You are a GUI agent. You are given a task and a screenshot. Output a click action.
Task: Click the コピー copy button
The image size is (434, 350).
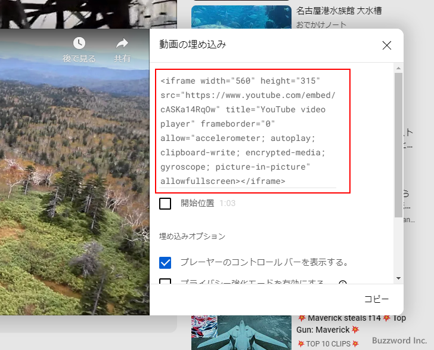coord(376,299)
